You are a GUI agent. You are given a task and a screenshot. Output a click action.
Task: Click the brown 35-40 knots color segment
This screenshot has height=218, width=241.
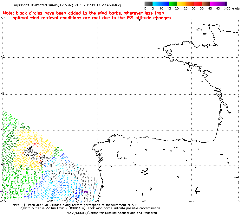(x=206, y=4)
